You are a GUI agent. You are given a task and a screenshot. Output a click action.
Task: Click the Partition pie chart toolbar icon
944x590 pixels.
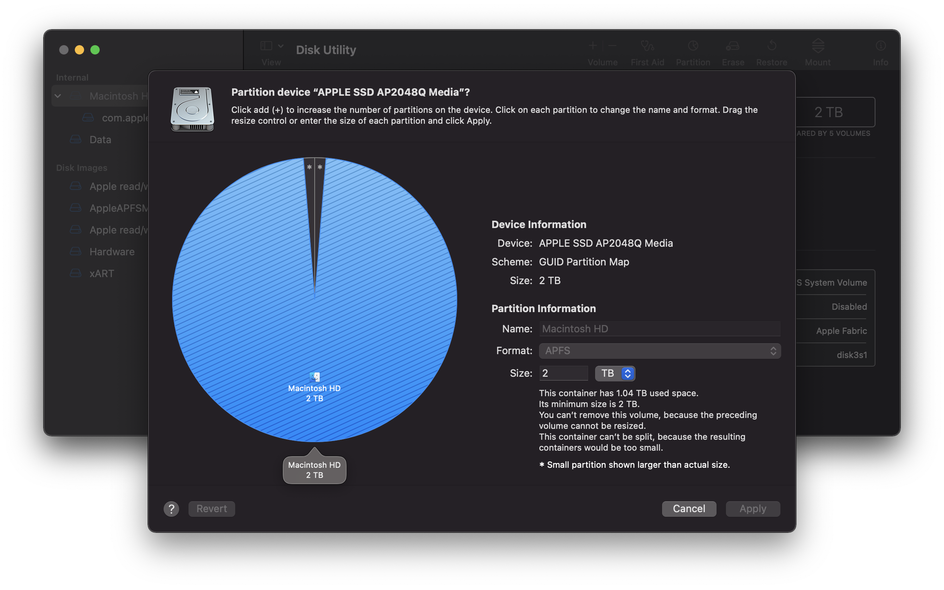(693, 46)
